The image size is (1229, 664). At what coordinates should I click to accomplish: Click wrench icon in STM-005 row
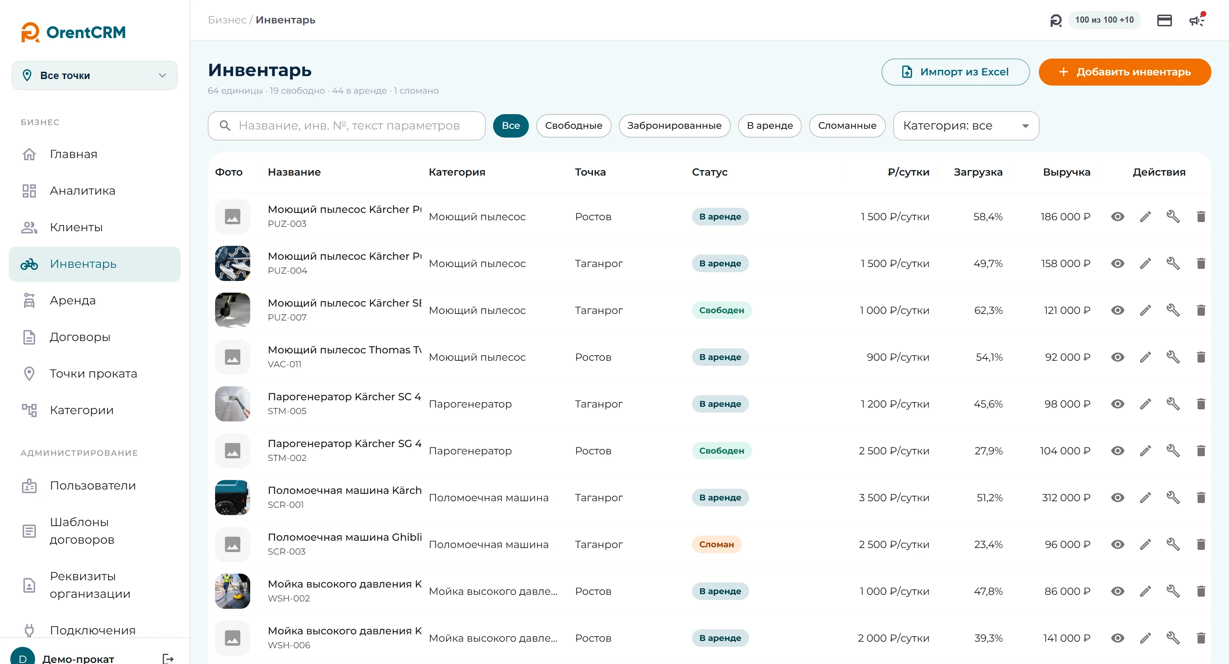click(1173, 404)
